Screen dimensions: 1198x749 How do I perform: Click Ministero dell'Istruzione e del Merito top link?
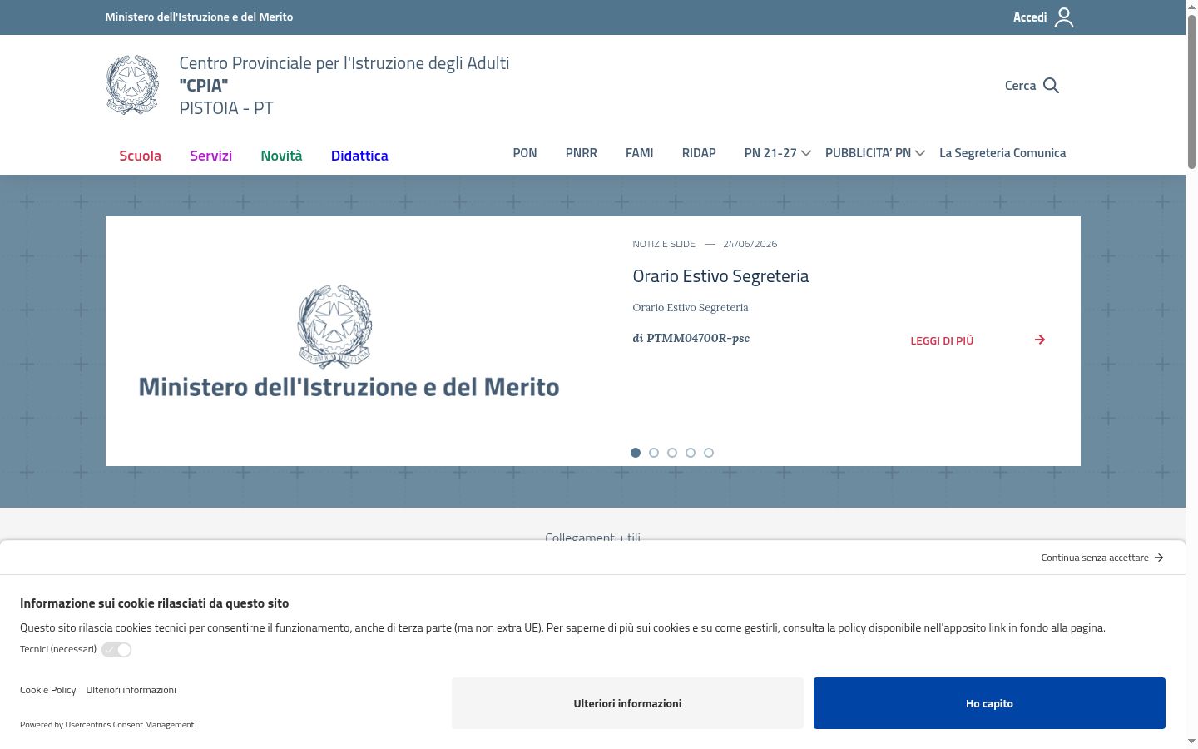pyautogui.click(x=199, y=17)
